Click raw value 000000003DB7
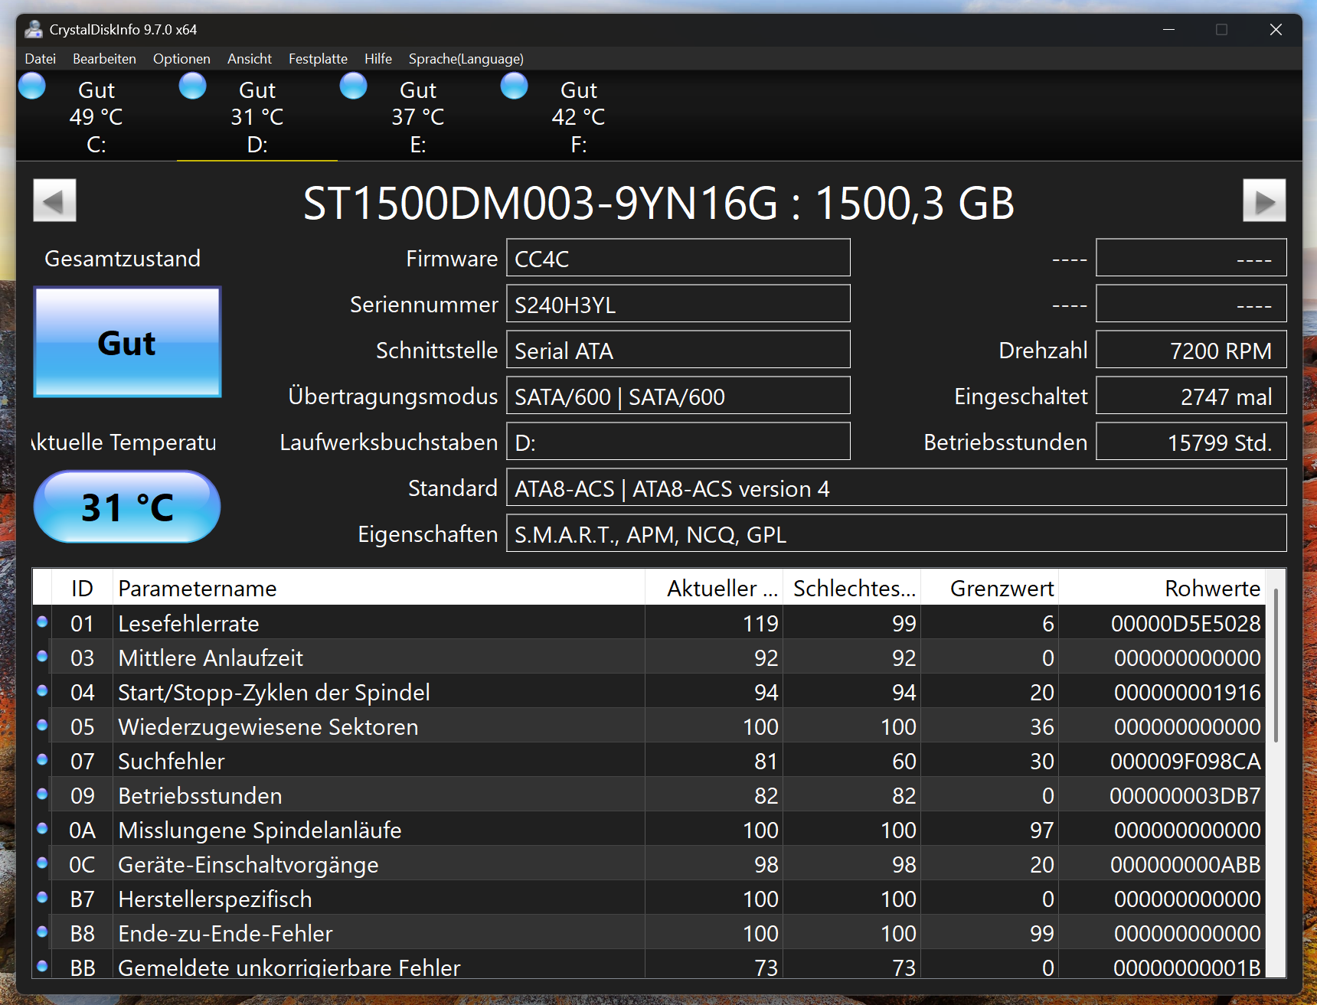Image resolution: width=1317 pixels, height=1005 pixels. (x=1185, y=796)
